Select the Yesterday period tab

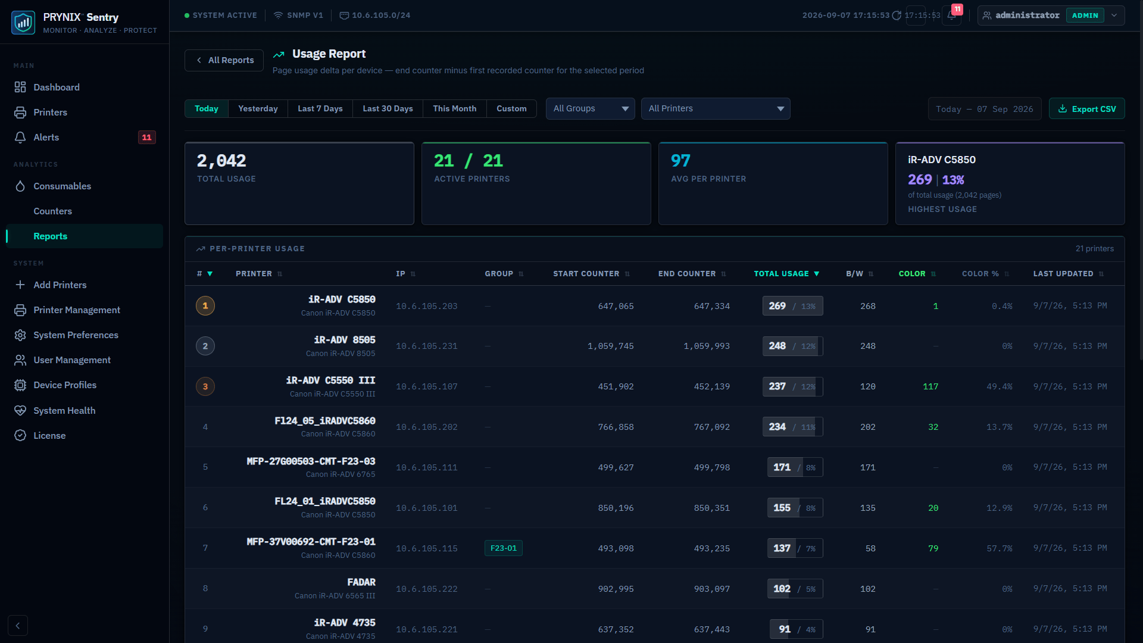[258, 109]
